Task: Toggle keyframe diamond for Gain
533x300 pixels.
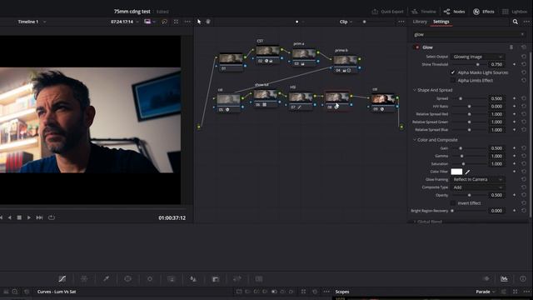Action: 515,148
